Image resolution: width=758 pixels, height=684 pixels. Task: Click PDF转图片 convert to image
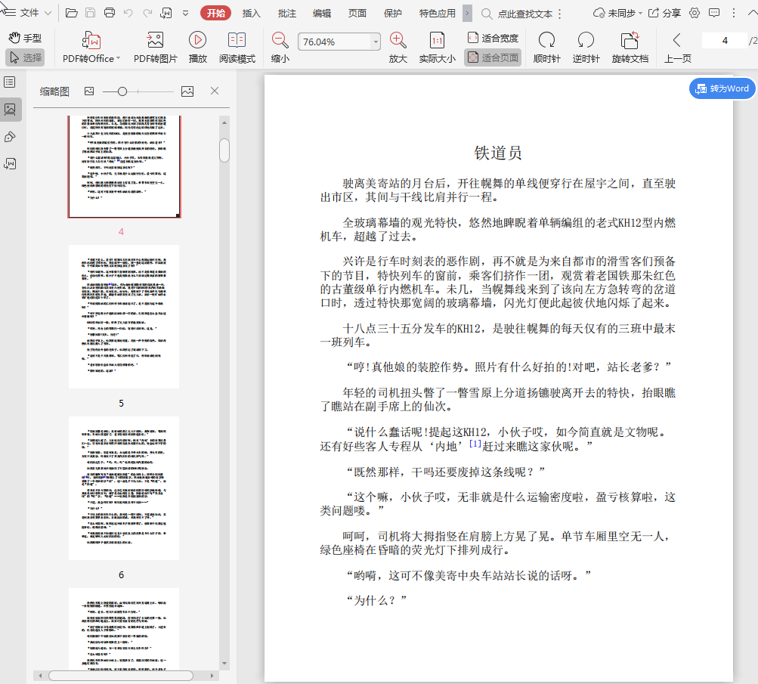(x=155, y=48)
